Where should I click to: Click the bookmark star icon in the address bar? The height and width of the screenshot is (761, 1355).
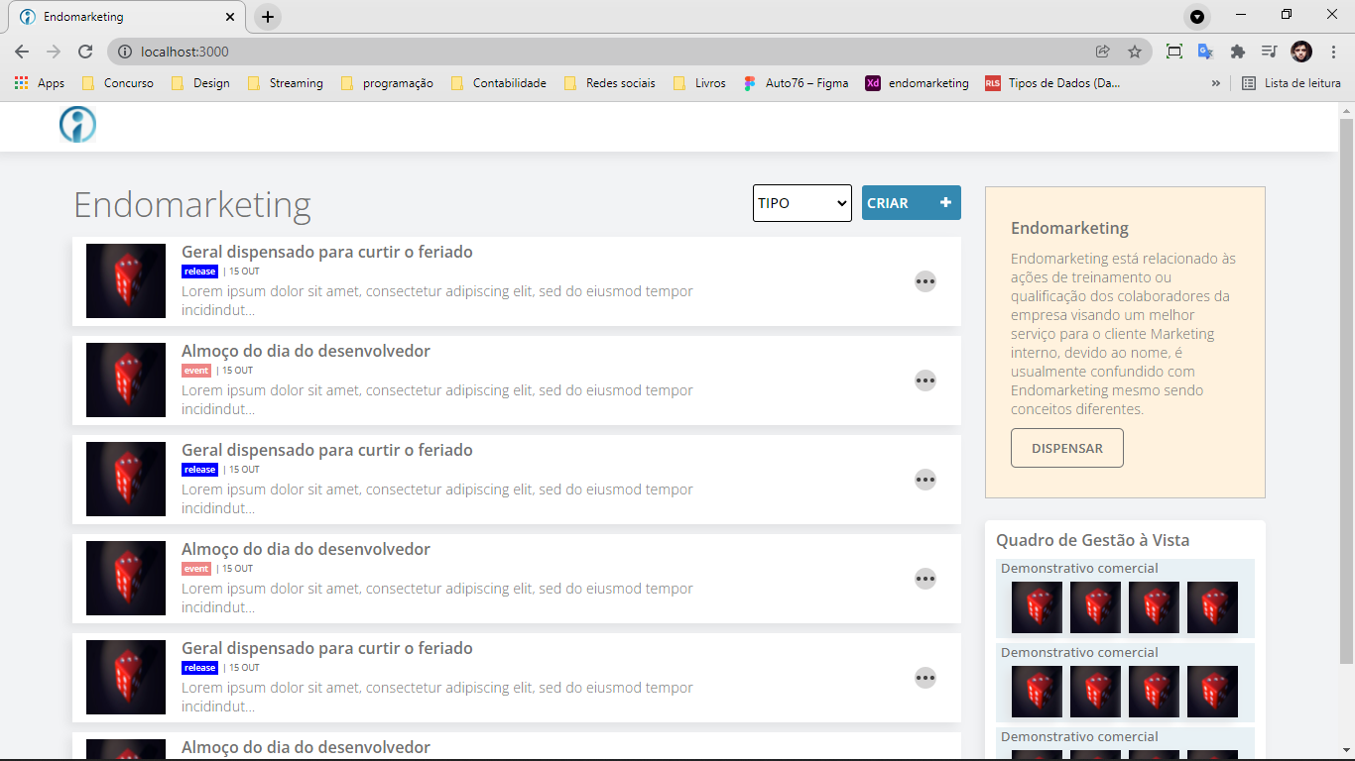click(1135, 52)
